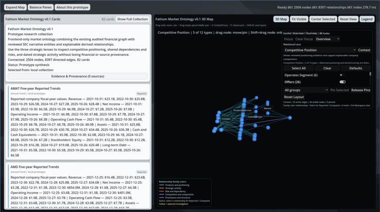The height and width of the screenshot is (212, 380).
Task: Click Status: Prototype synthesis line
Action: [x=29, y=65]
